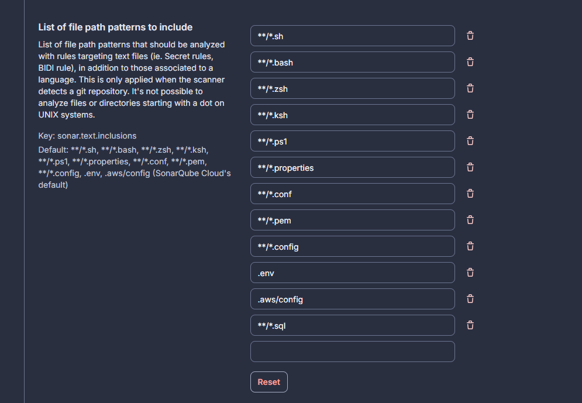Edit the .aws/config pattern field
Viewport: 582px width, 403px height.
(x=352, y=299)
